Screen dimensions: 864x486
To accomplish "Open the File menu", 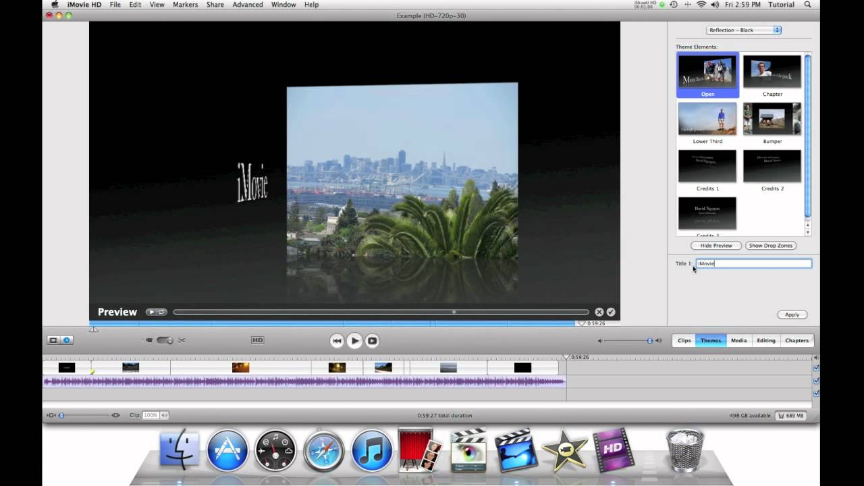I will pos(115,5).
